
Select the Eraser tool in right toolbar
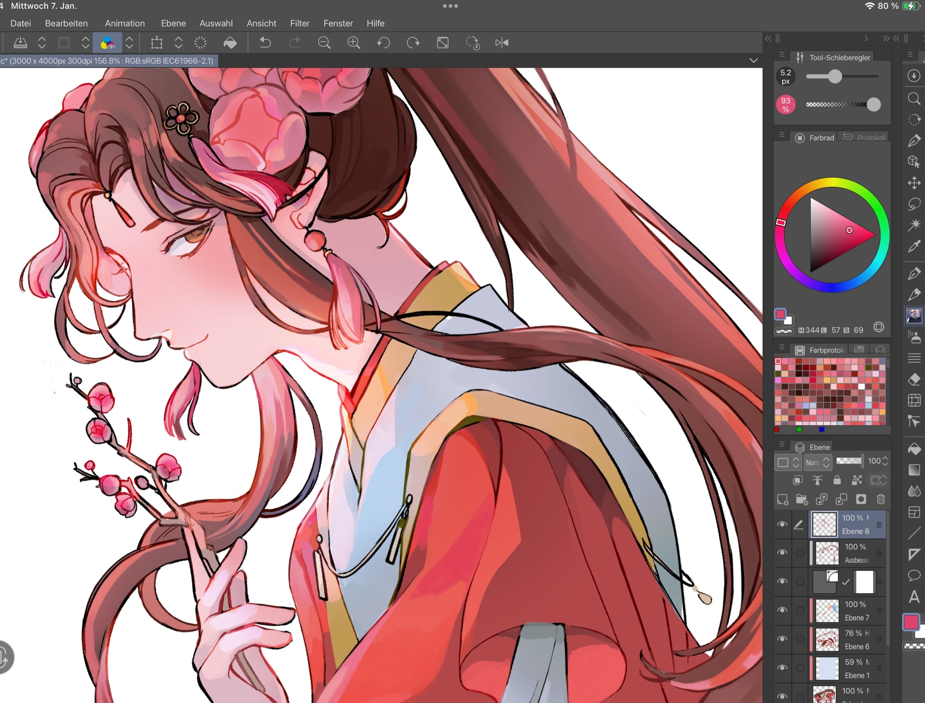(x=914, y=379)
